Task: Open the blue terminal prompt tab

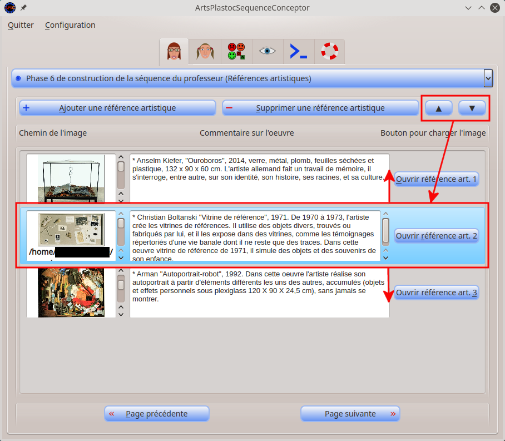Action: [x=299, y=52]
